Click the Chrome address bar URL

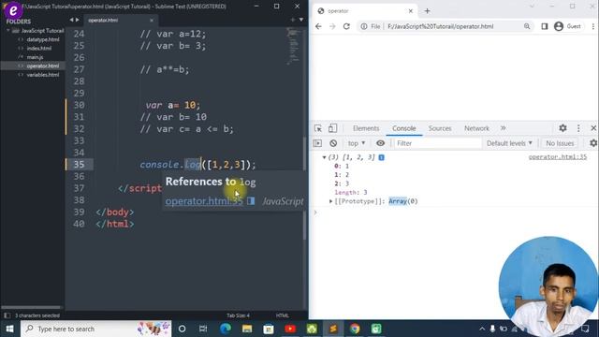(x=441, y=26)
